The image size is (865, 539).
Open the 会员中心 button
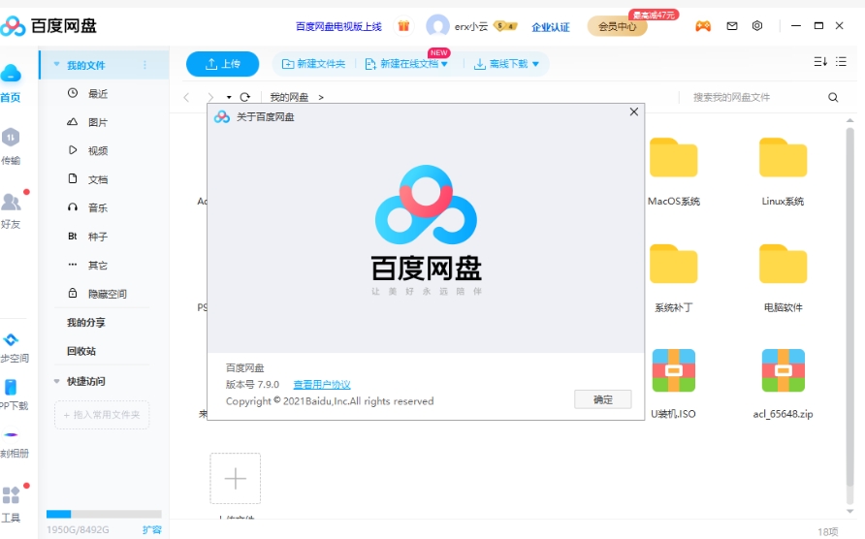coord(618,26)
